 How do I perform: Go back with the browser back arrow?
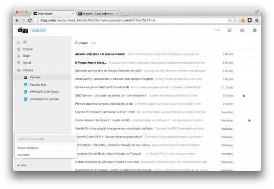17,20
